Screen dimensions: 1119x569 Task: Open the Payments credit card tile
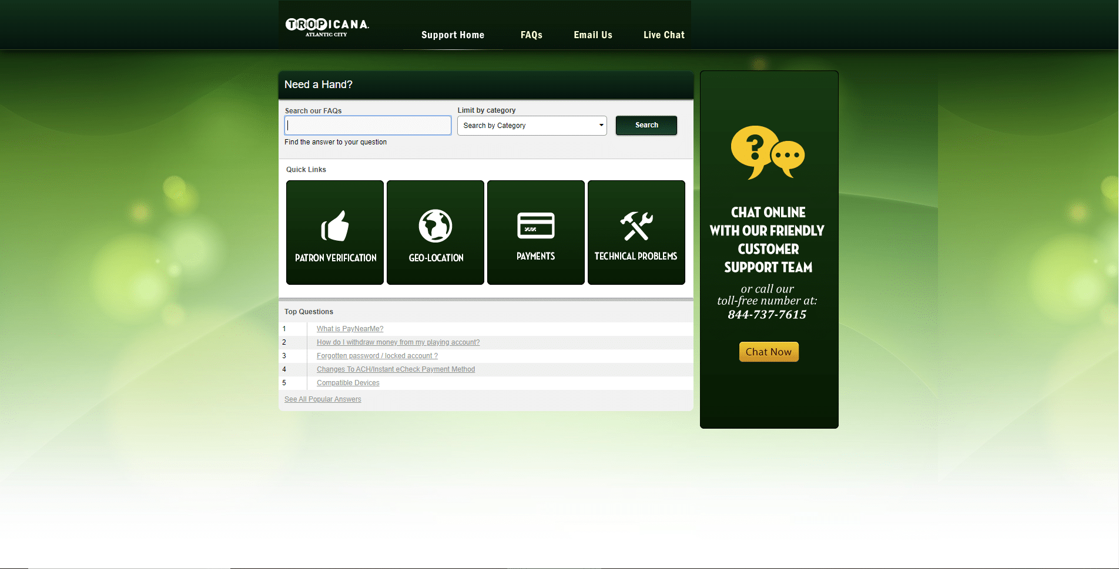[536, 233]
